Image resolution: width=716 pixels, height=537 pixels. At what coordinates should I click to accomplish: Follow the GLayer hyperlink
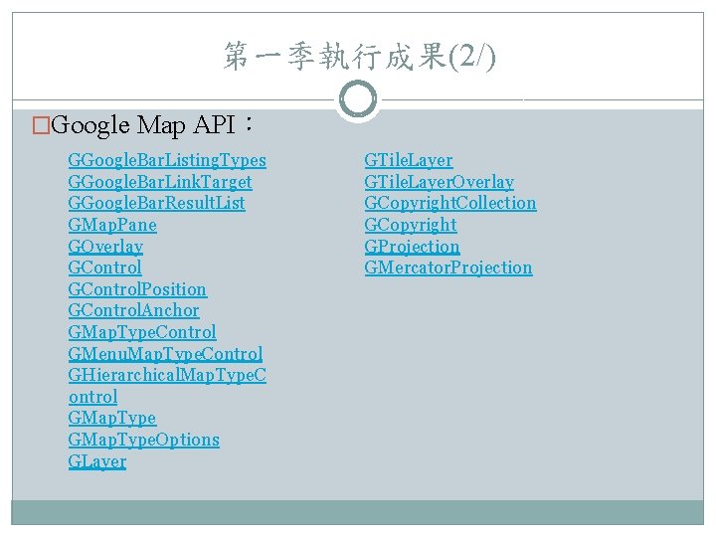point(97,461)
